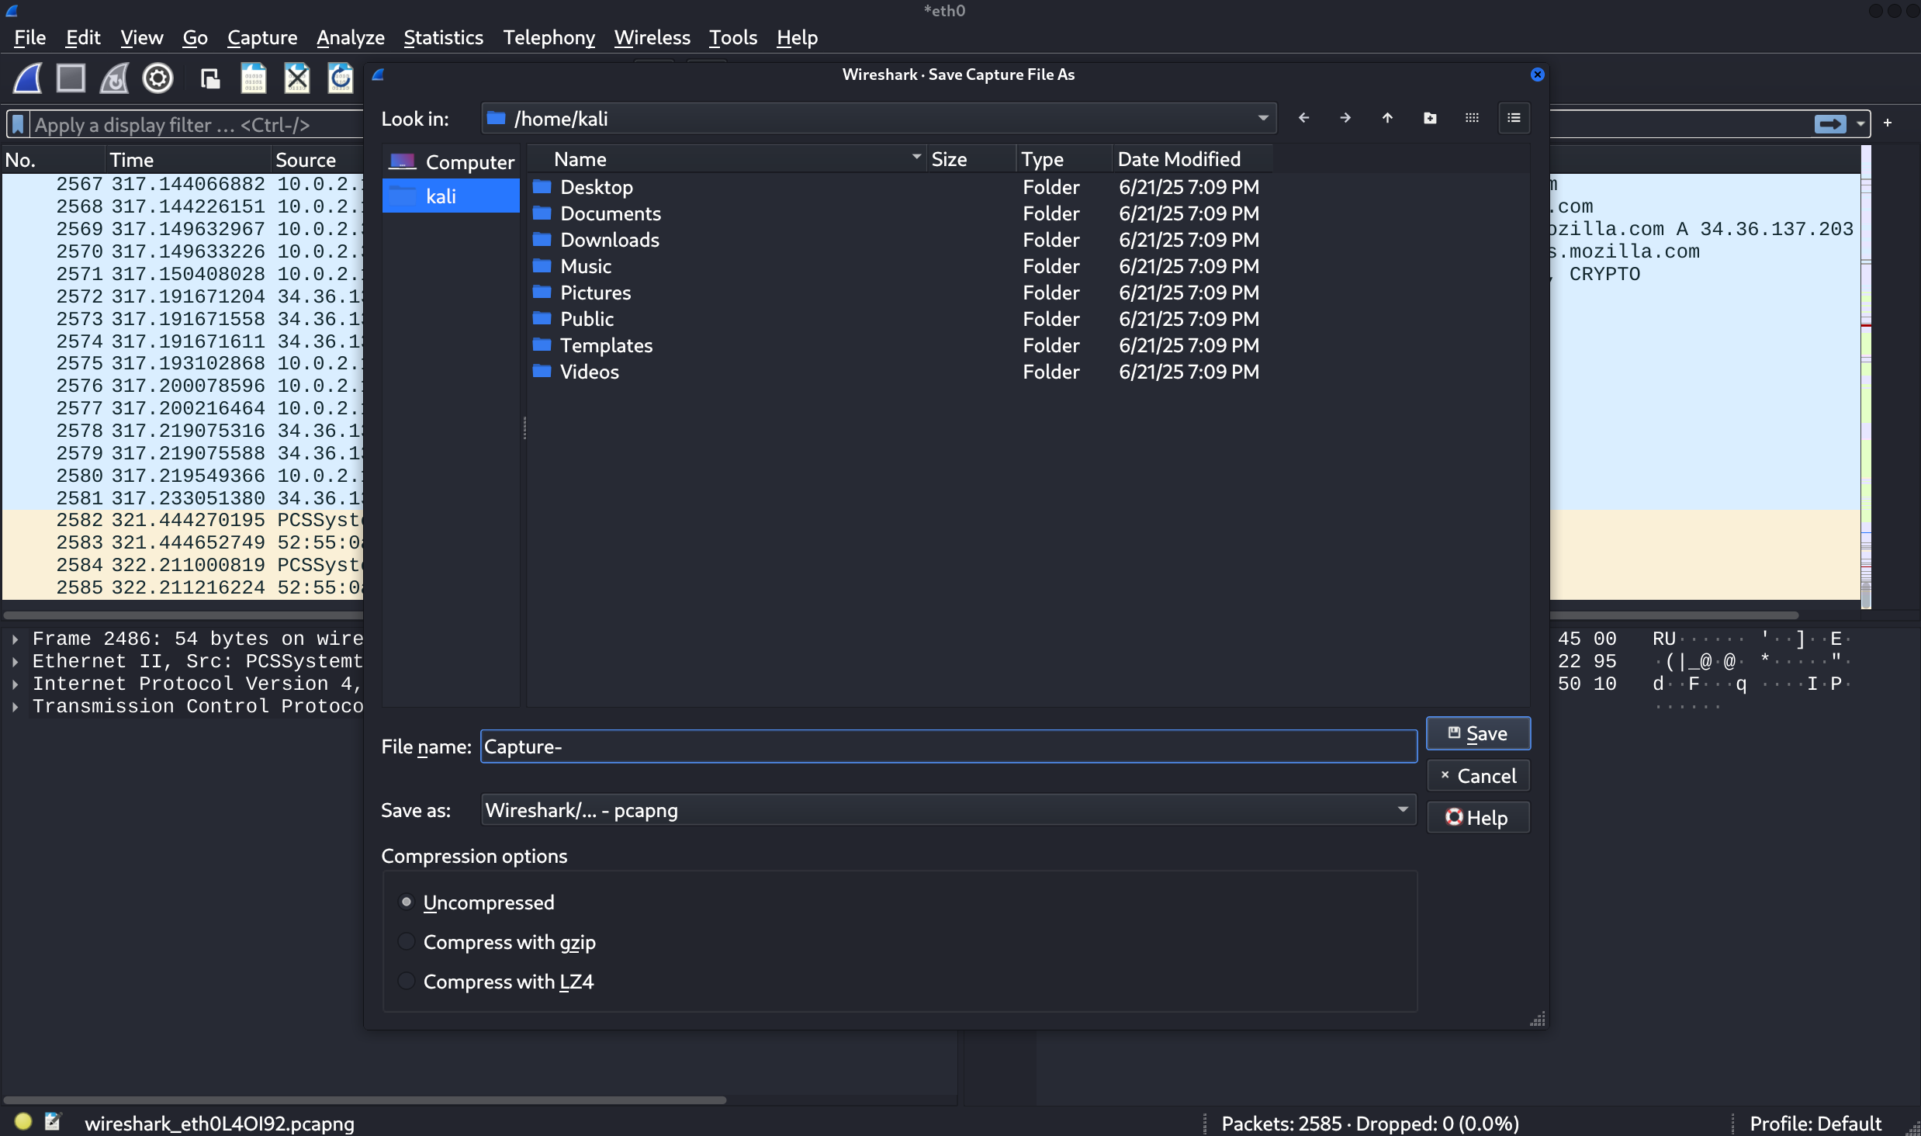1921x1136 pixels.
Task: Click the File name input field
Action: (x=948, y=746)
